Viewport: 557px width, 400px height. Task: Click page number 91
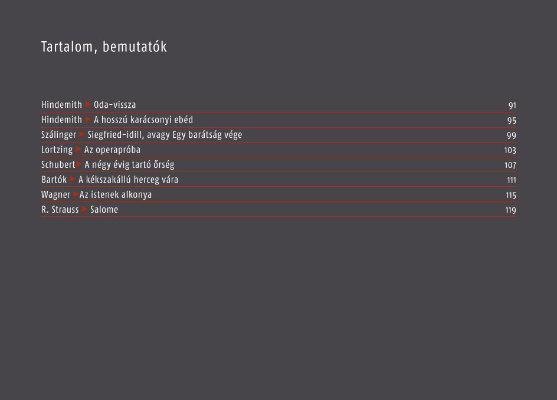(x=512, y=105)
